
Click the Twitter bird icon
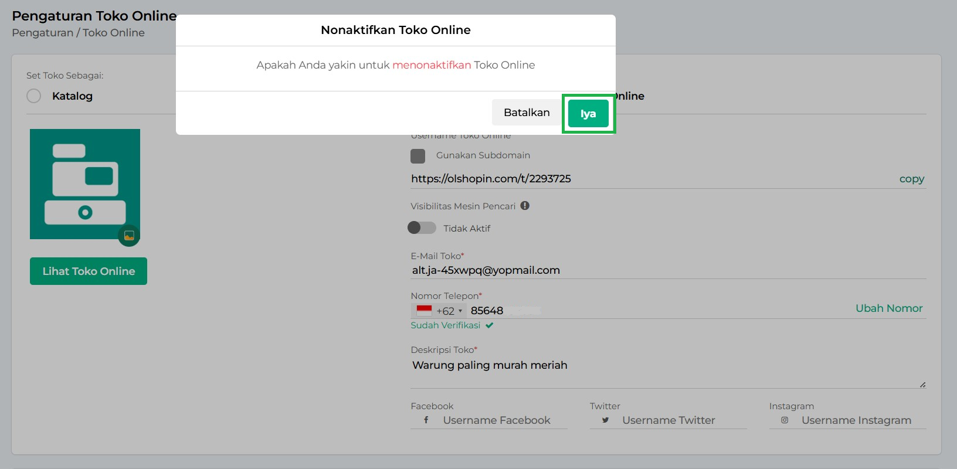tap(605, 420)
